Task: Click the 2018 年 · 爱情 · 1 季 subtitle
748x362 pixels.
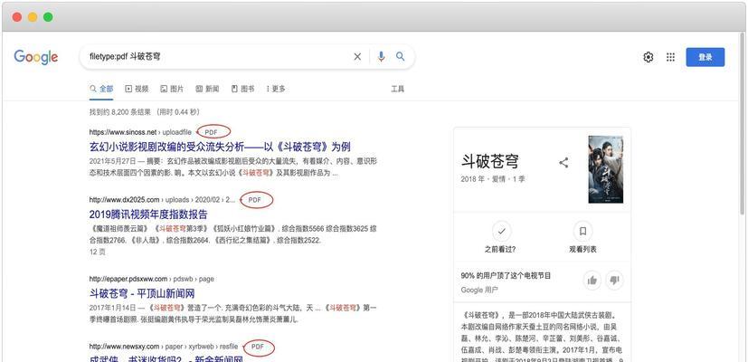Action: pos(493,179)
